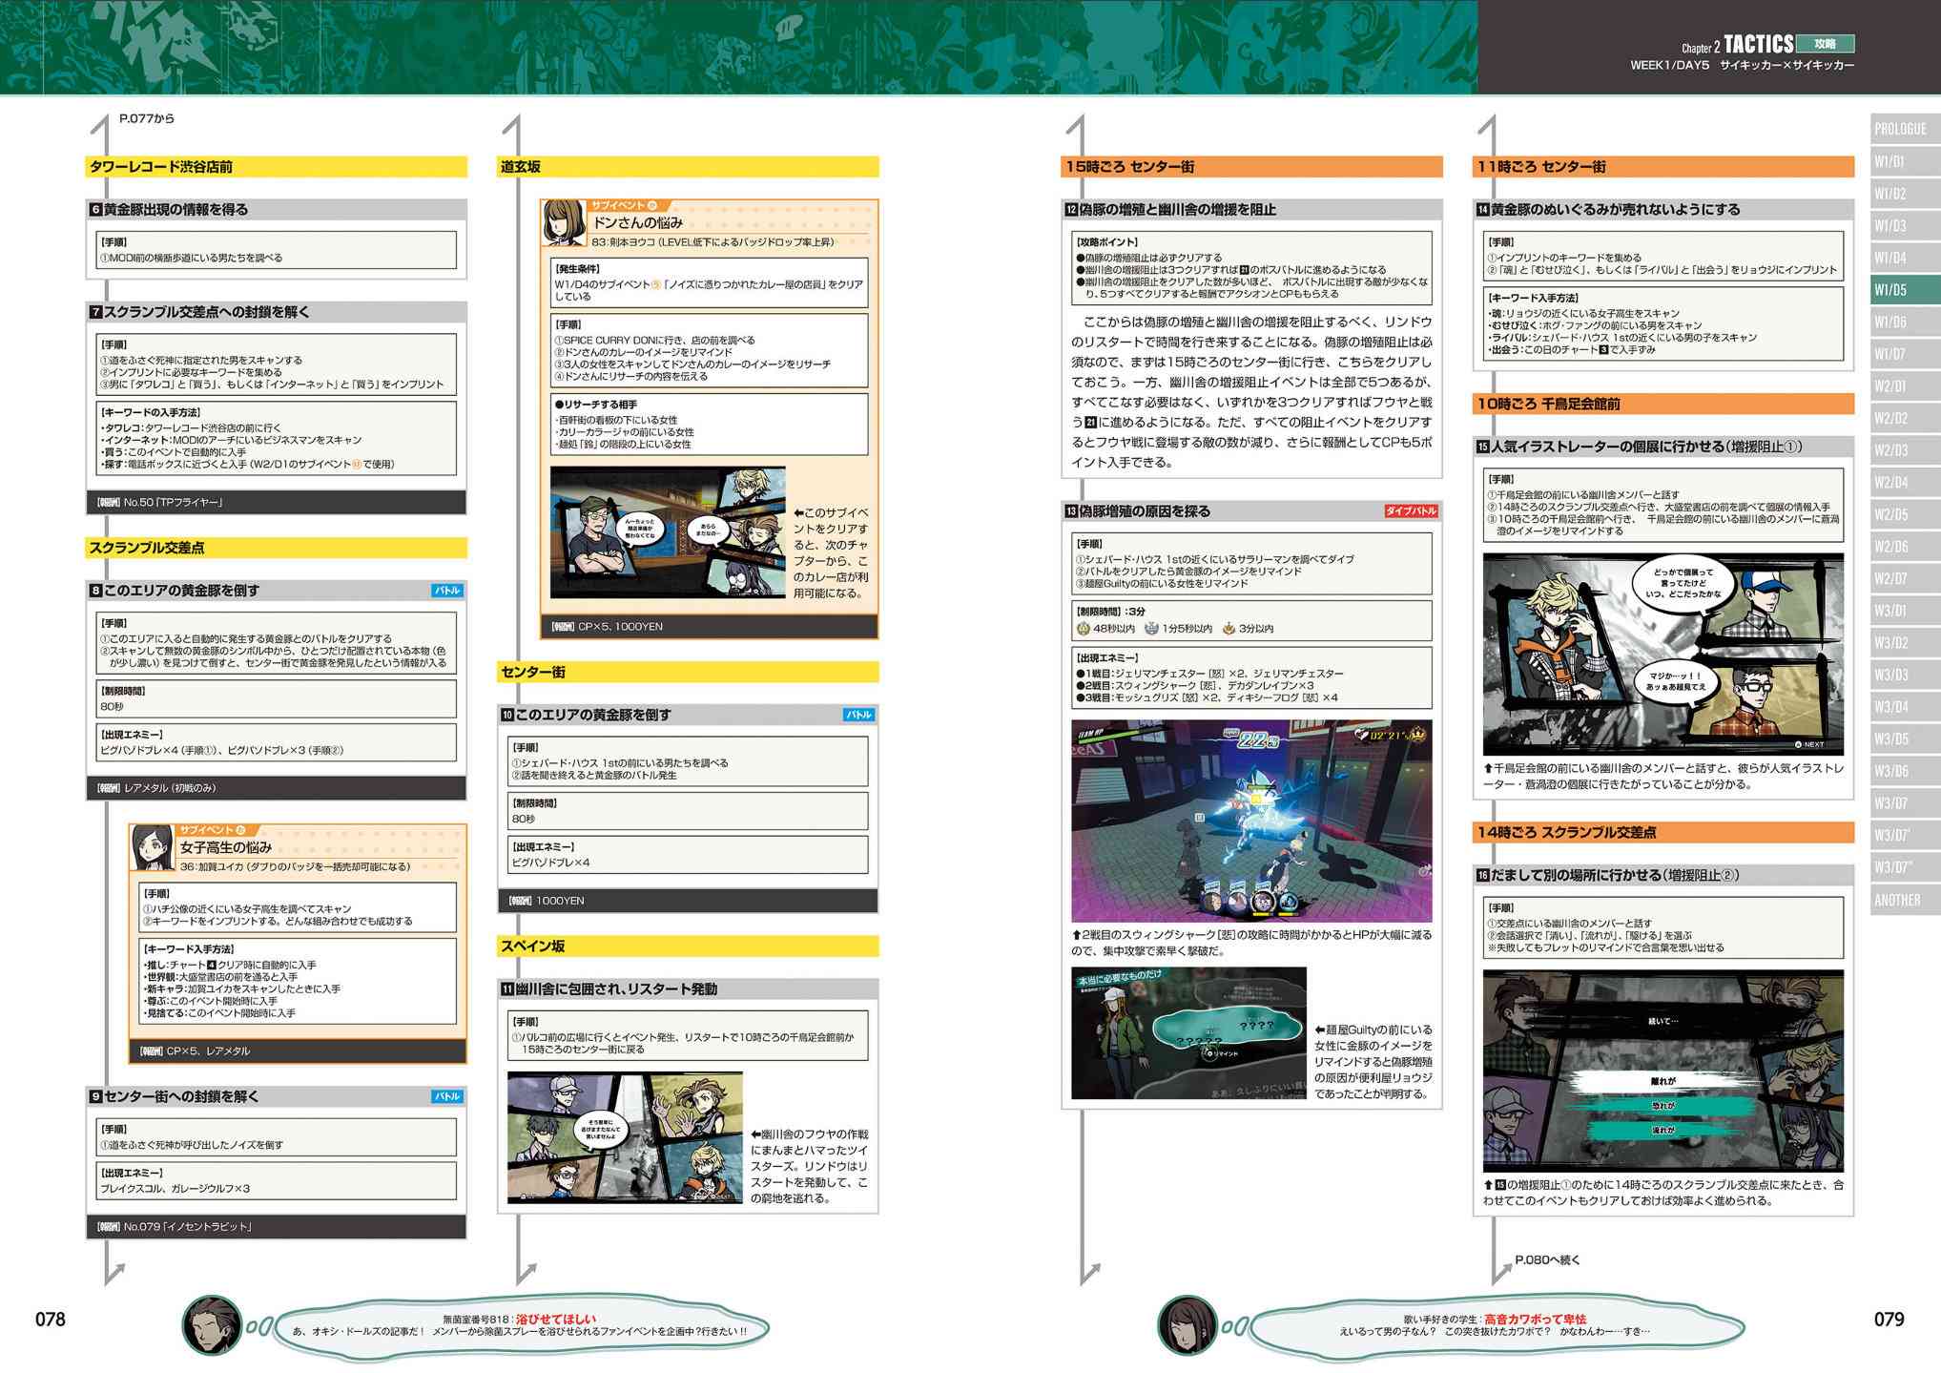Click the P.077から reference label
The width and height of the screenshot is (1941, 1373).
click(147, 118)
